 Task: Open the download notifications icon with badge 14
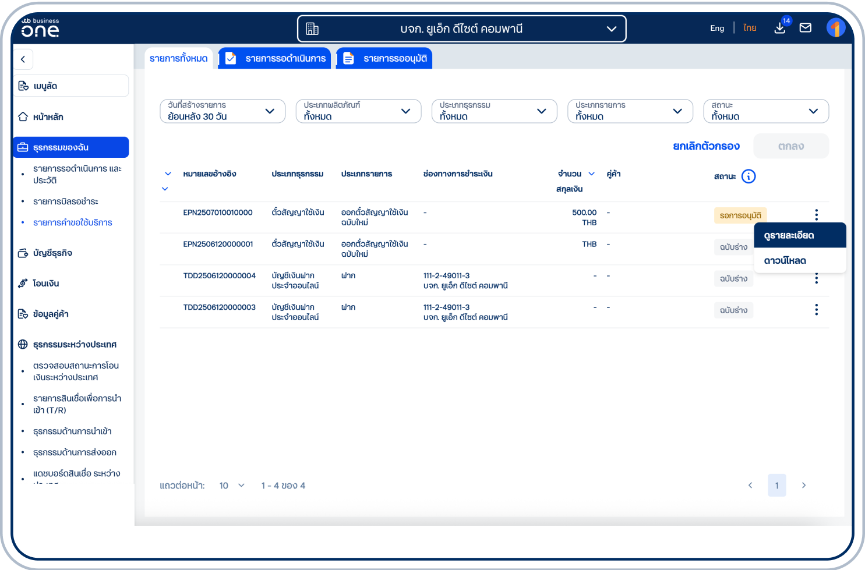point(780,27)
